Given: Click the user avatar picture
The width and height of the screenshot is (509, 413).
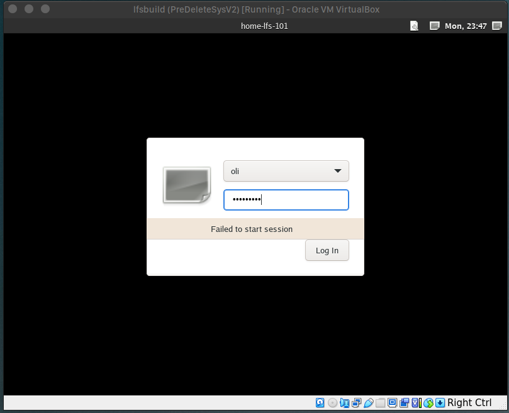Looking at the screenshot, I should 186,185.
